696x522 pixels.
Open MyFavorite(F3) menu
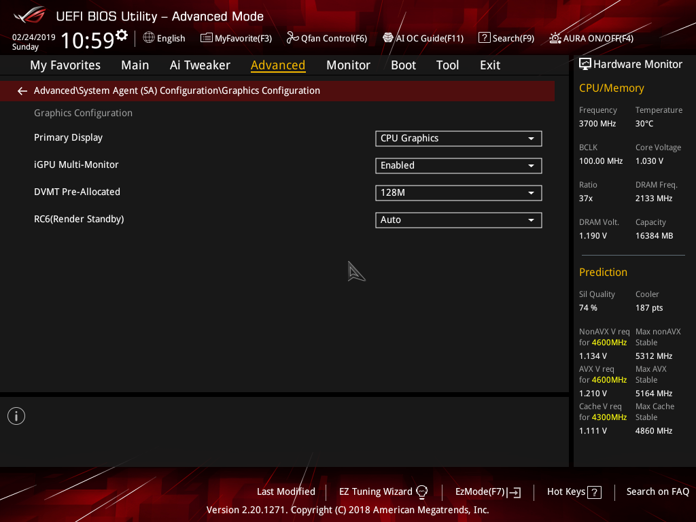click(x=236, y=38)
